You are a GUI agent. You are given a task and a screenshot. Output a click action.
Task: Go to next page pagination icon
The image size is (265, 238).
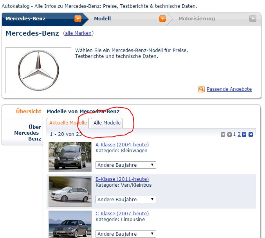244,134
